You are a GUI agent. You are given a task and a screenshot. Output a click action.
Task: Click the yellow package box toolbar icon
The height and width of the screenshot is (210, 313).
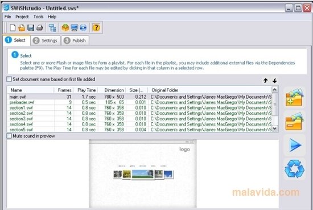[65, 27]
